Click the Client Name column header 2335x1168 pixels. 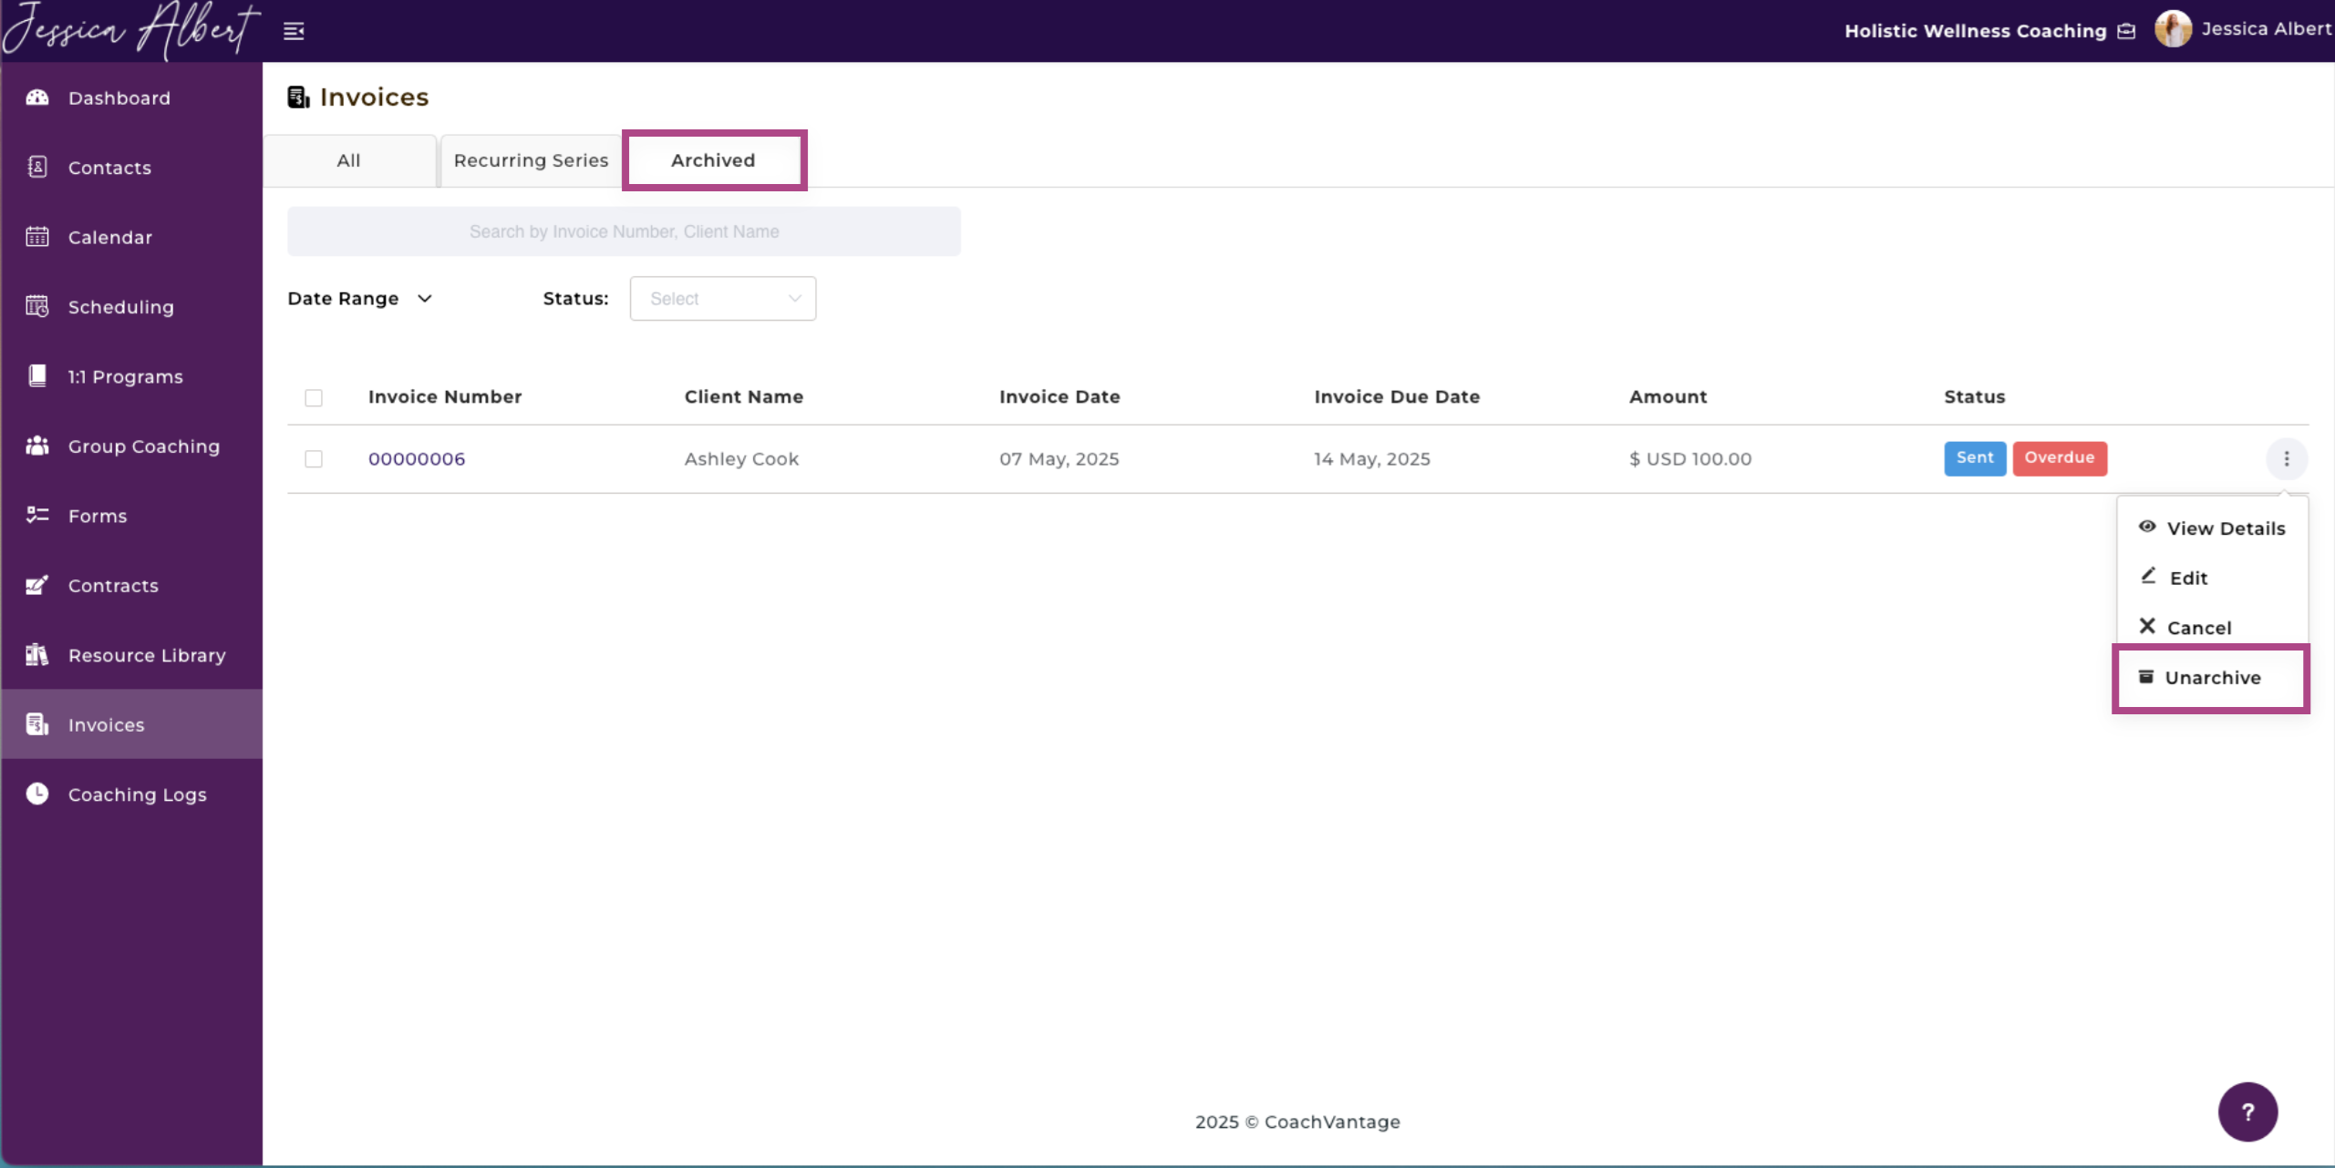(744, 396)
